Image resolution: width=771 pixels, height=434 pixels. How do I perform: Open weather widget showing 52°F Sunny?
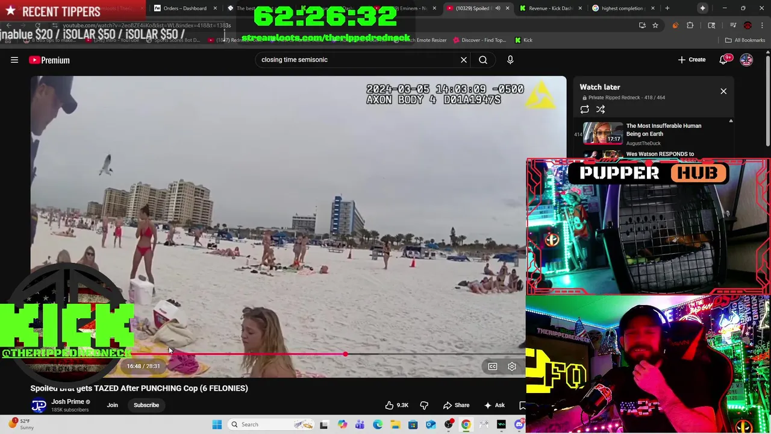(22, 424)
